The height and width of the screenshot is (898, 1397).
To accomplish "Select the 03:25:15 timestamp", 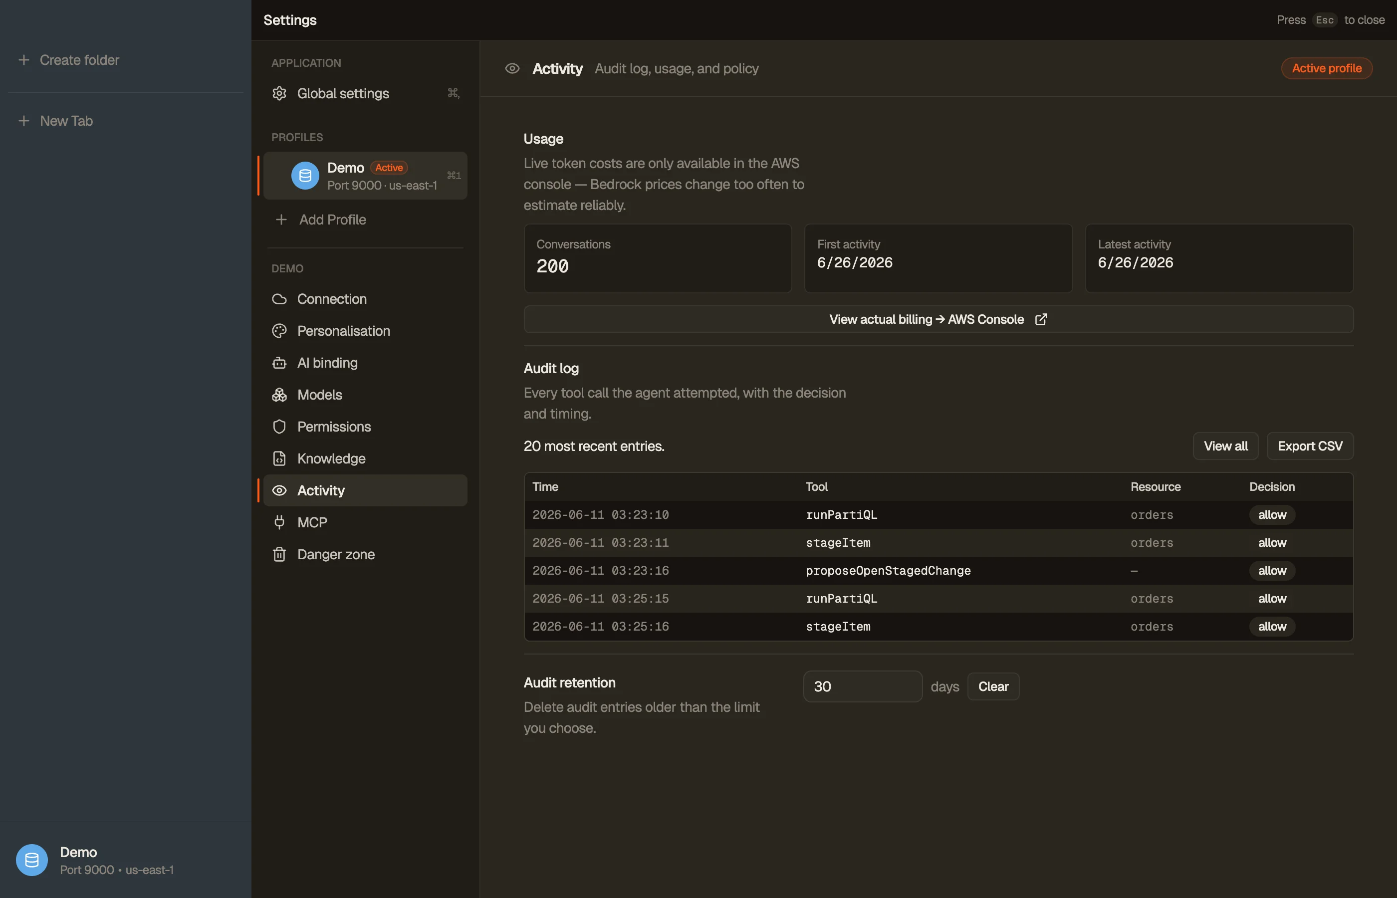I will click(600, 599).
